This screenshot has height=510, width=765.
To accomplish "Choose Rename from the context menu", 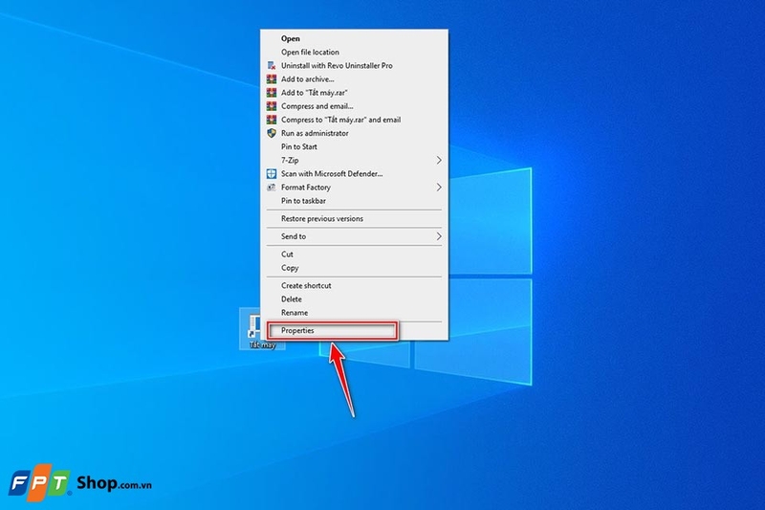I will tap(354, 313).
